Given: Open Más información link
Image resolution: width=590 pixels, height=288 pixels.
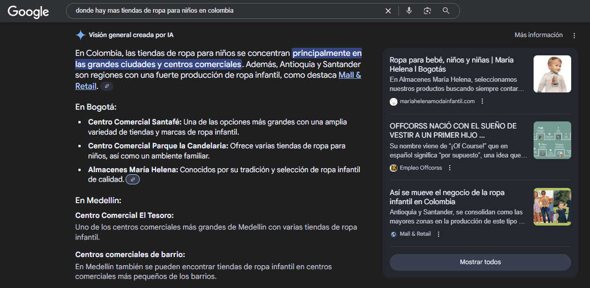Looking at the screenshot, I should 539,35.
